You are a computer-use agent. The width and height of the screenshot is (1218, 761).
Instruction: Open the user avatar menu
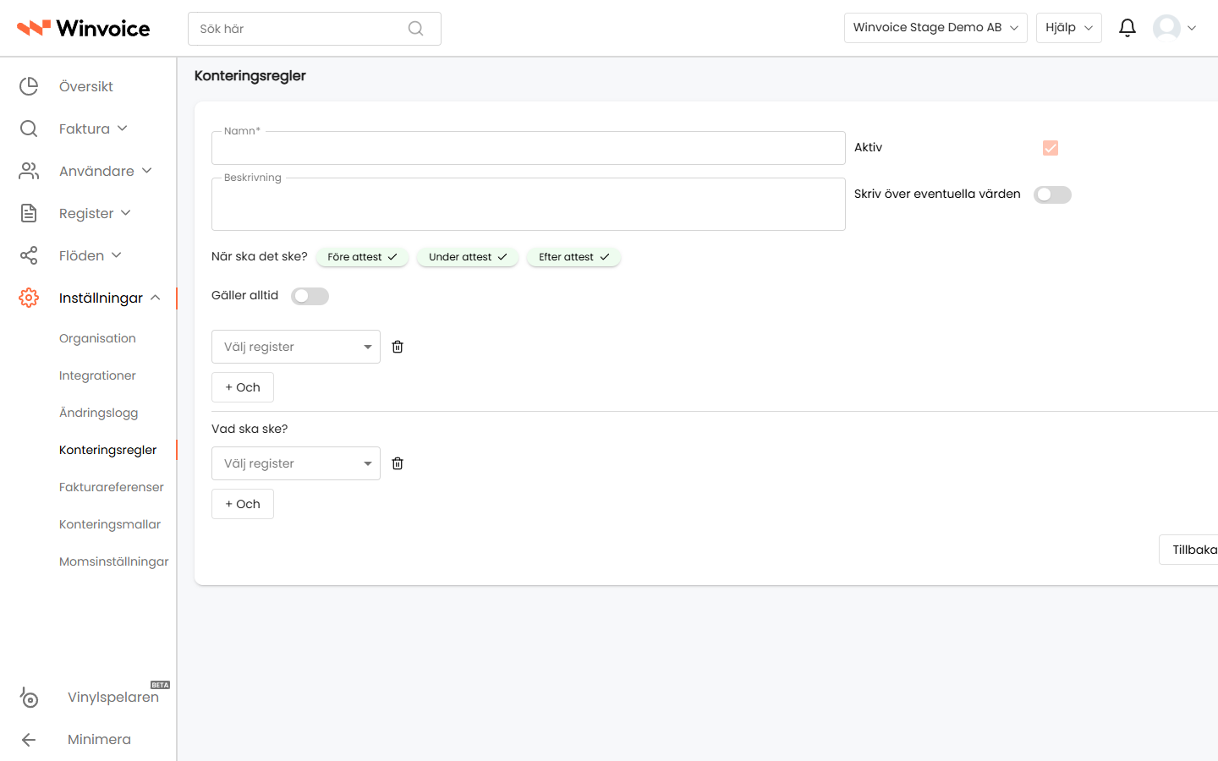click(1174, 28)
